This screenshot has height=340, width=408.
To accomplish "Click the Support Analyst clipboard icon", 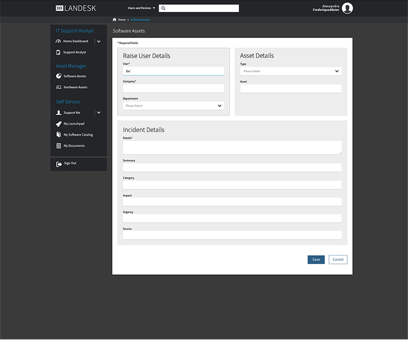I will (x=59, y=52).
